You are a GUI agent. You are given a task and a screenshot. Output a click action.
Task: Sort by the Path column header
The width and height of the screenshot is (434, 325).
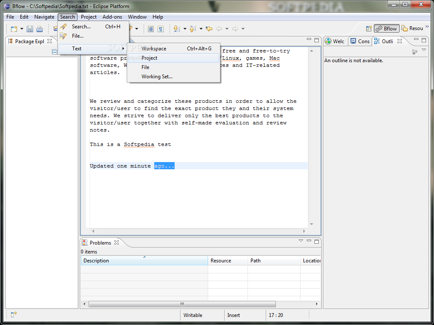pos(274,261)
